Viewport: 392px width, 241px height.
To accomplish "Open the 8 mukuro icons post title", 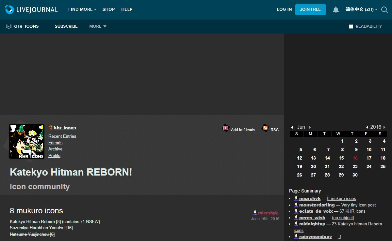I will coord(36,211).
